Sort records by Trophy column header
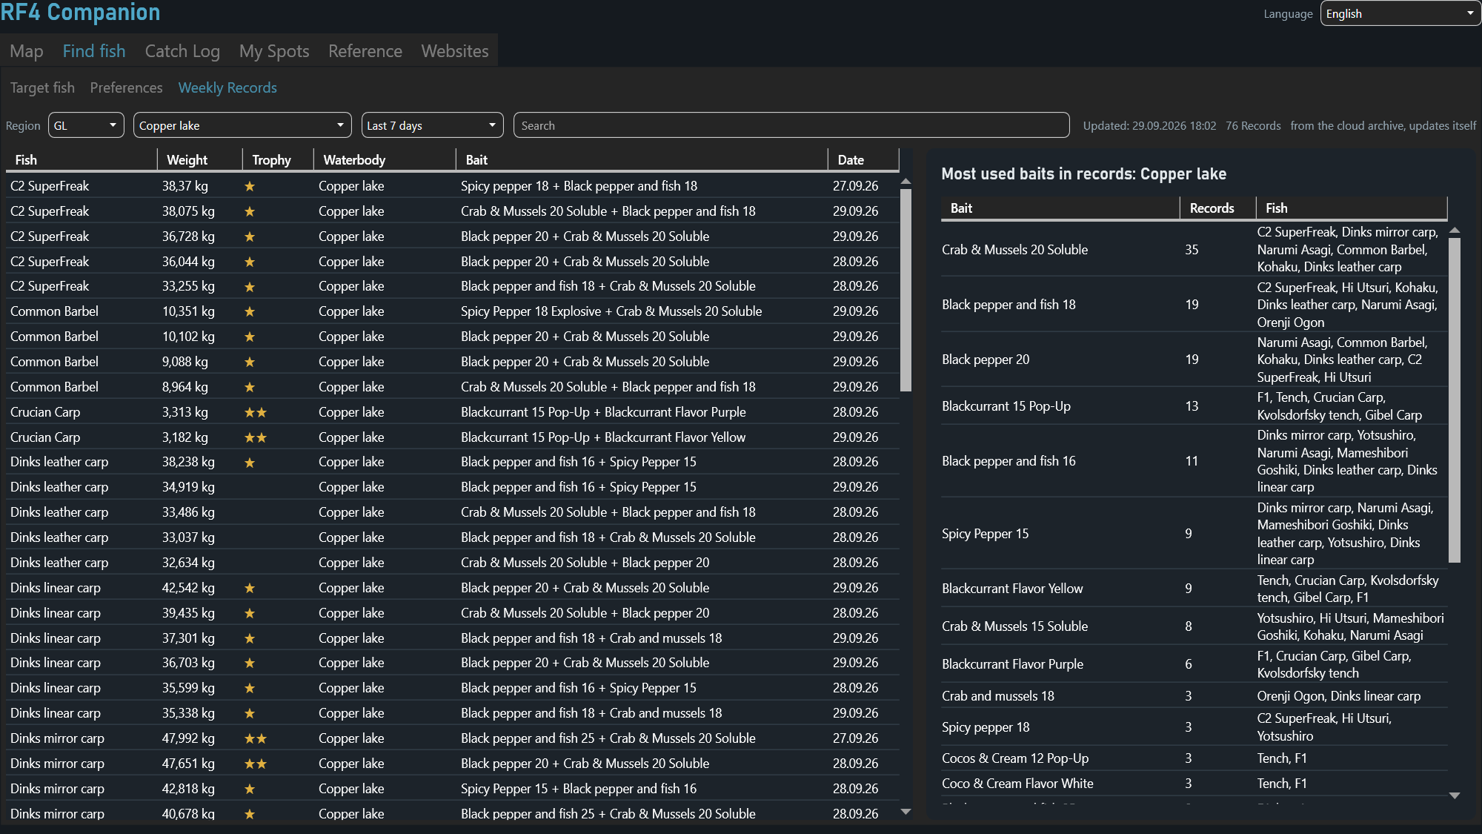Screen dimensions: 1482x834 [279, 159]
